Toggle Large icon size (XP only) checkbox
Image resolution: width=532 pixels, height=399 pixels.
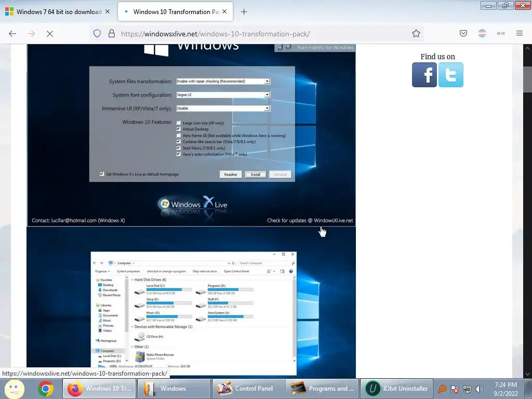pyautogui.click(x=179, y=123)
